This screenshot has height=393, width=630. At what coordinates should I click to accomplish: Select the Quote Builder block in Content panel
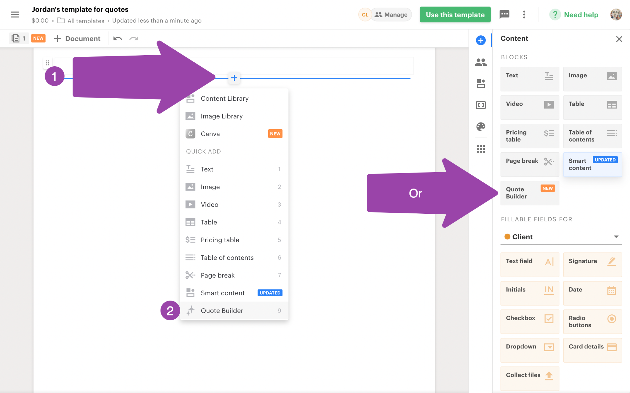click(530, 193)
